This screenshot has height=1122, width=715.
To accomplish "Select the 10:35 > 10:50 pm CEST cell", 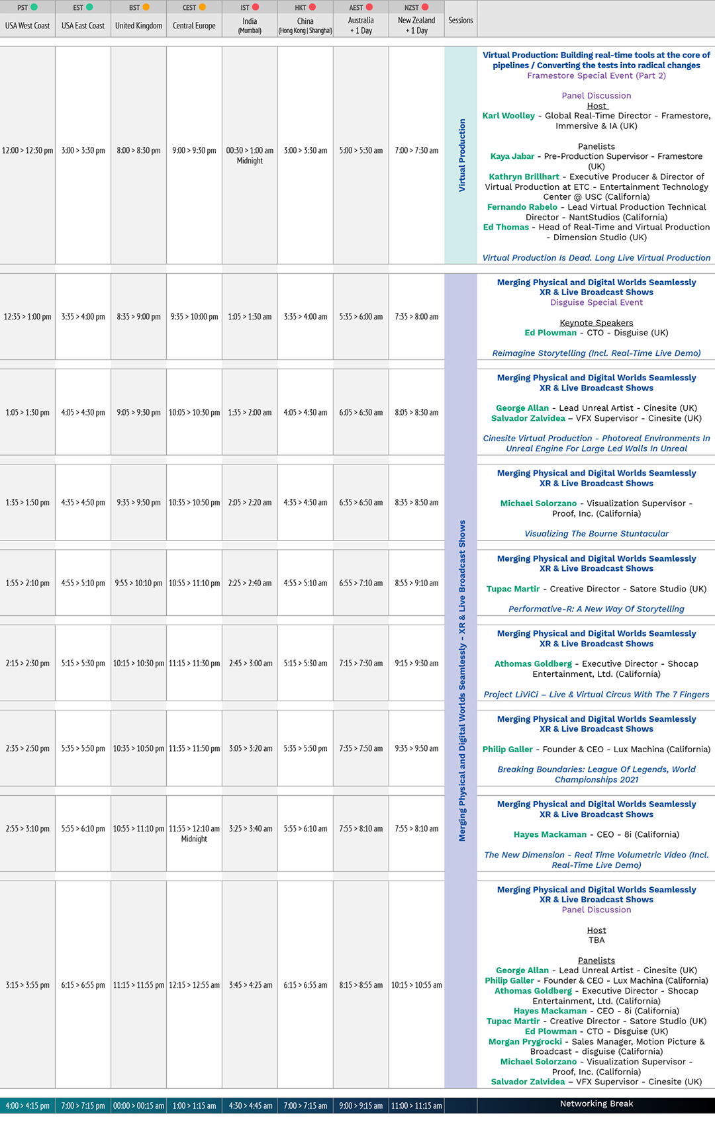I will click(x=194, y=503).
